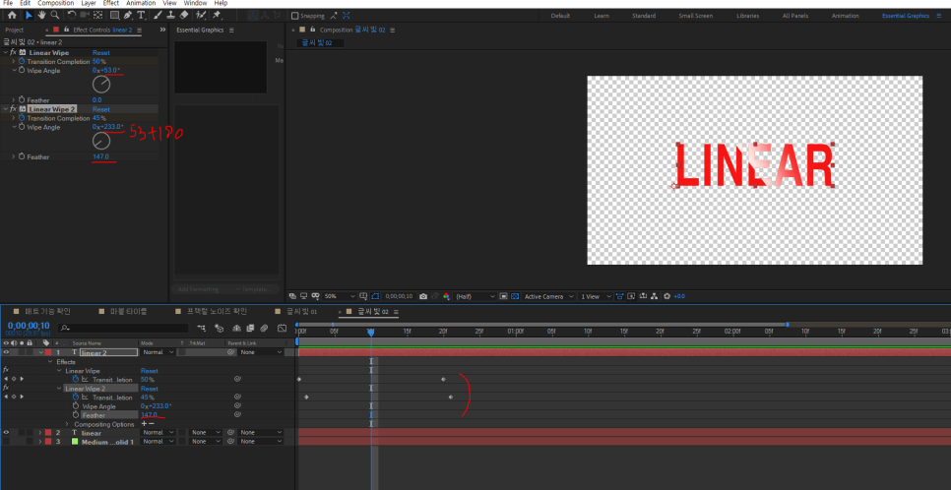Expand Compositing Options in the timeline
The height and width of the screenshot is (490, 951).
click(x=67, y=424)
